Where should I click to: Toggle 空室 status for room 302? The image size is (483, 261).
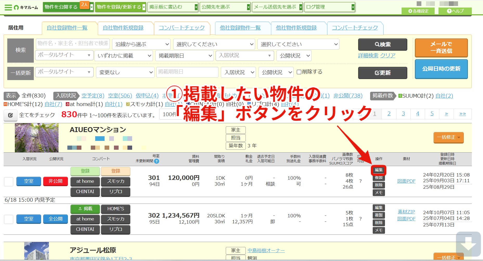(x=29, y=219)
